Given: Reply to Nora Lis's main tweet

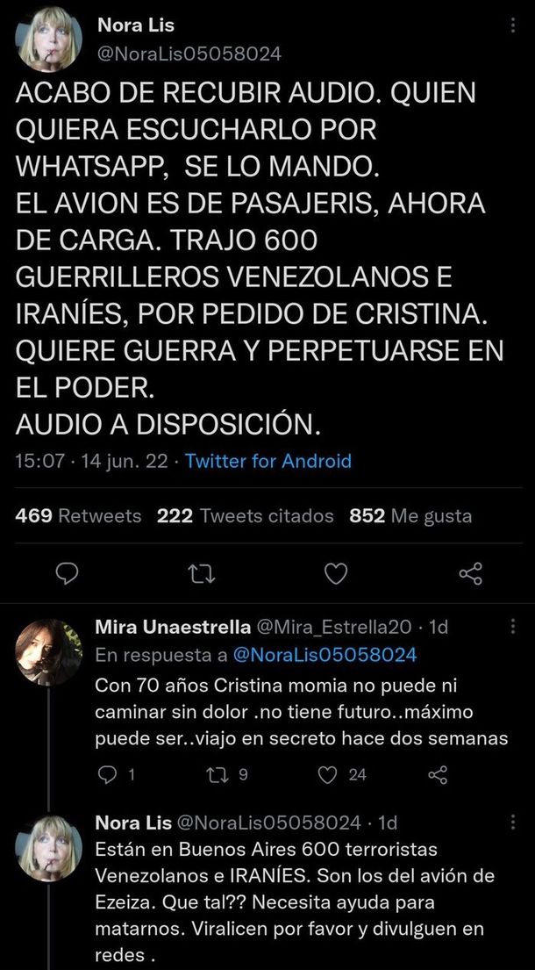Looking at the screenshot, I should (x=67, y=573).
